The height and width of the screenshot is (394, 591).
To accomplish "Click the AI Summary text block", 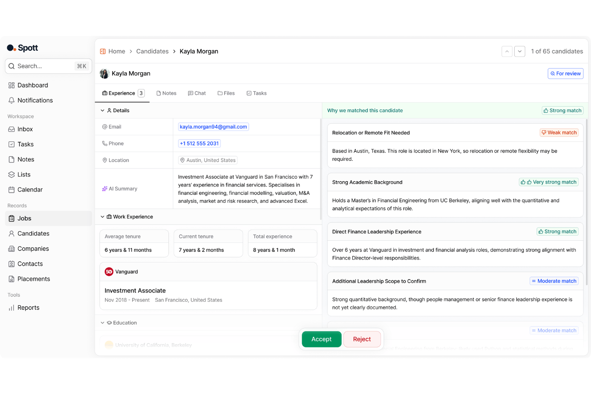I will coord(246,189).
